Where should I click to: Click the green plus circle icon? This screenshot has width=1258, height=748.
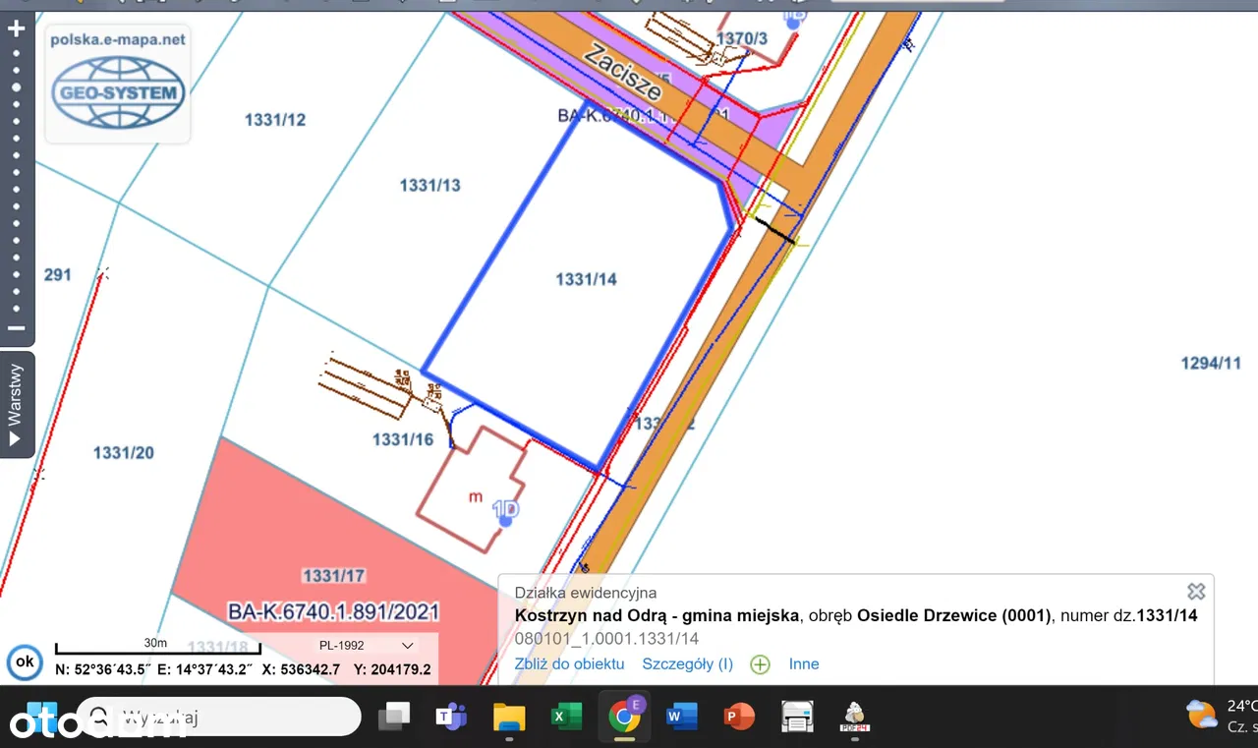coord(760,664)
